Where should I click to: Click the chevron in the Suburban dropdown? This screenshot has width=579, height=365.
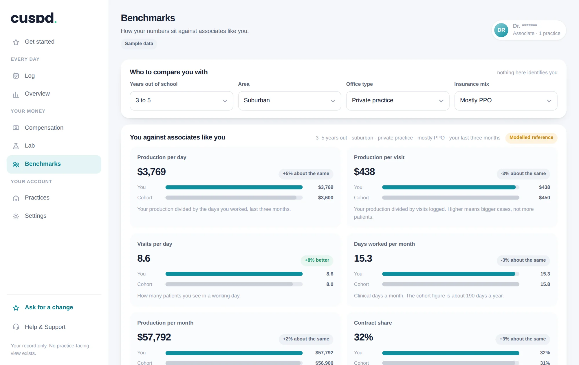coord(333,101)
